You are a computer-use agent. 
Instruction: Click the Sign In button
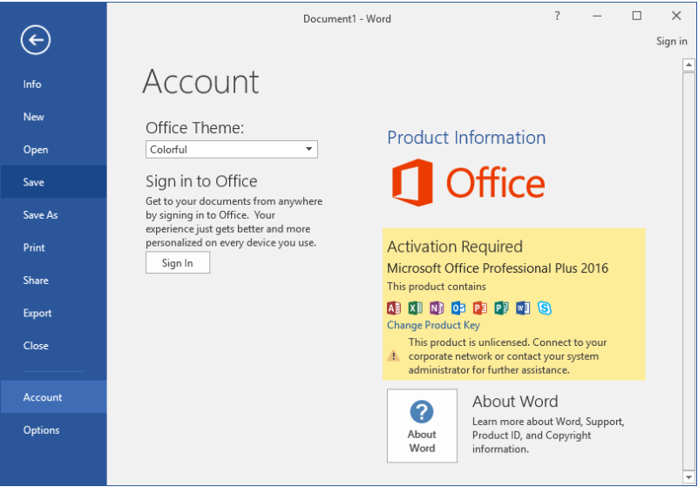[x=178, y=262]
